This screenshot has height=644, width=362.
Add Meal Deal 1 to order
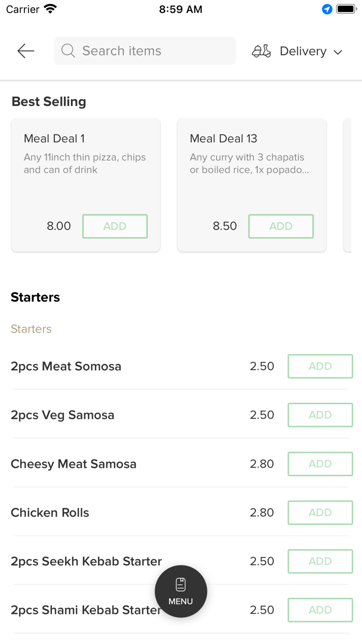pyautogui.click(x=115, y=226)
